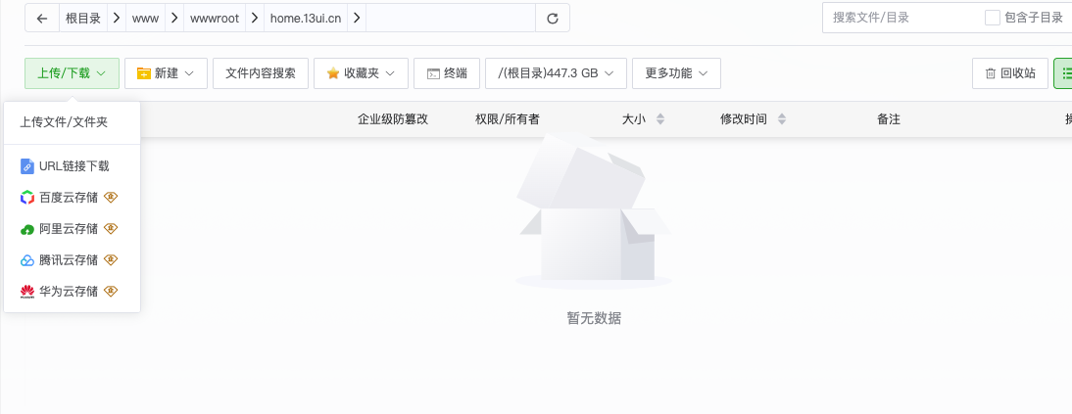Click the refresh icon in path bar
Image resolution: width=1072 pixels, height=414 pixels.
553,18
